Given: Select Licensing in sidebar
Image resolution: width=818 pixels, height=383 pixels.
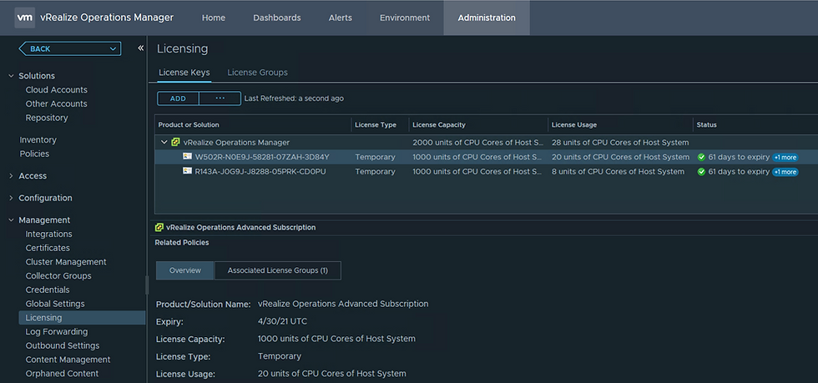Looking at the screenshot, I should [82, 318].
